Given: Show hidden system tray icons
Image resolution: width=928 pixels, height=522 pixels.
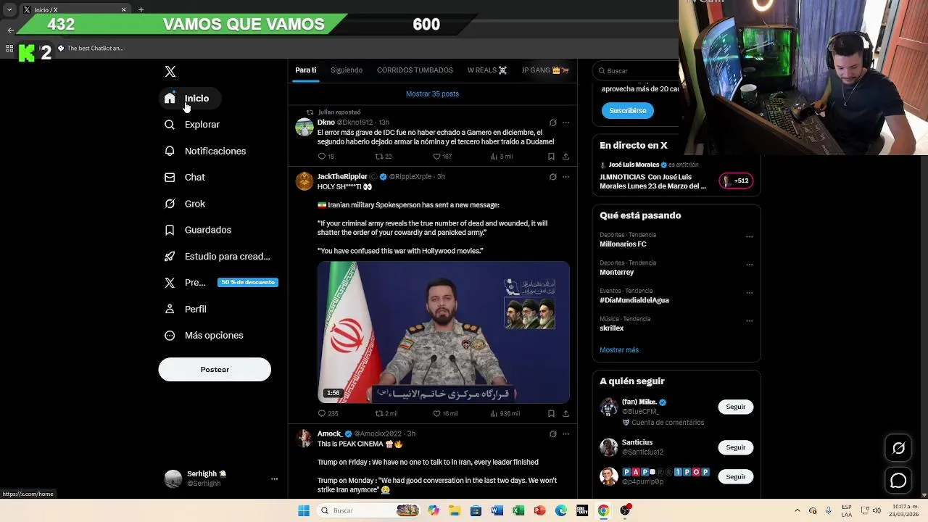Looking at the screenshot, I should point(797,510).
